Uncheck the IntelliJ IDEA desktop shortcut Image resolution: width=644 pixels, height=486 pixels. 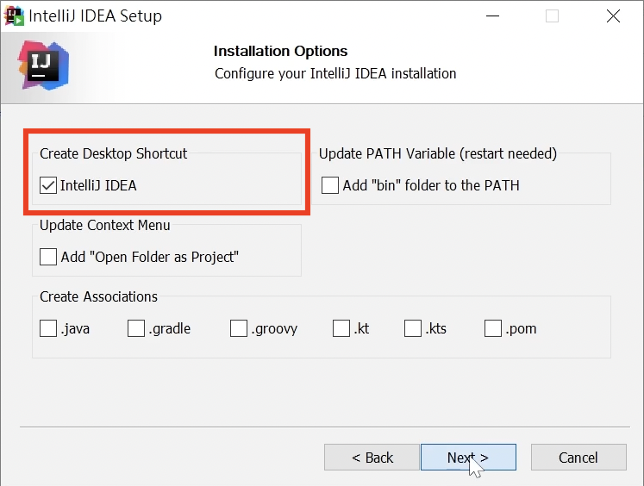[48, 185]
